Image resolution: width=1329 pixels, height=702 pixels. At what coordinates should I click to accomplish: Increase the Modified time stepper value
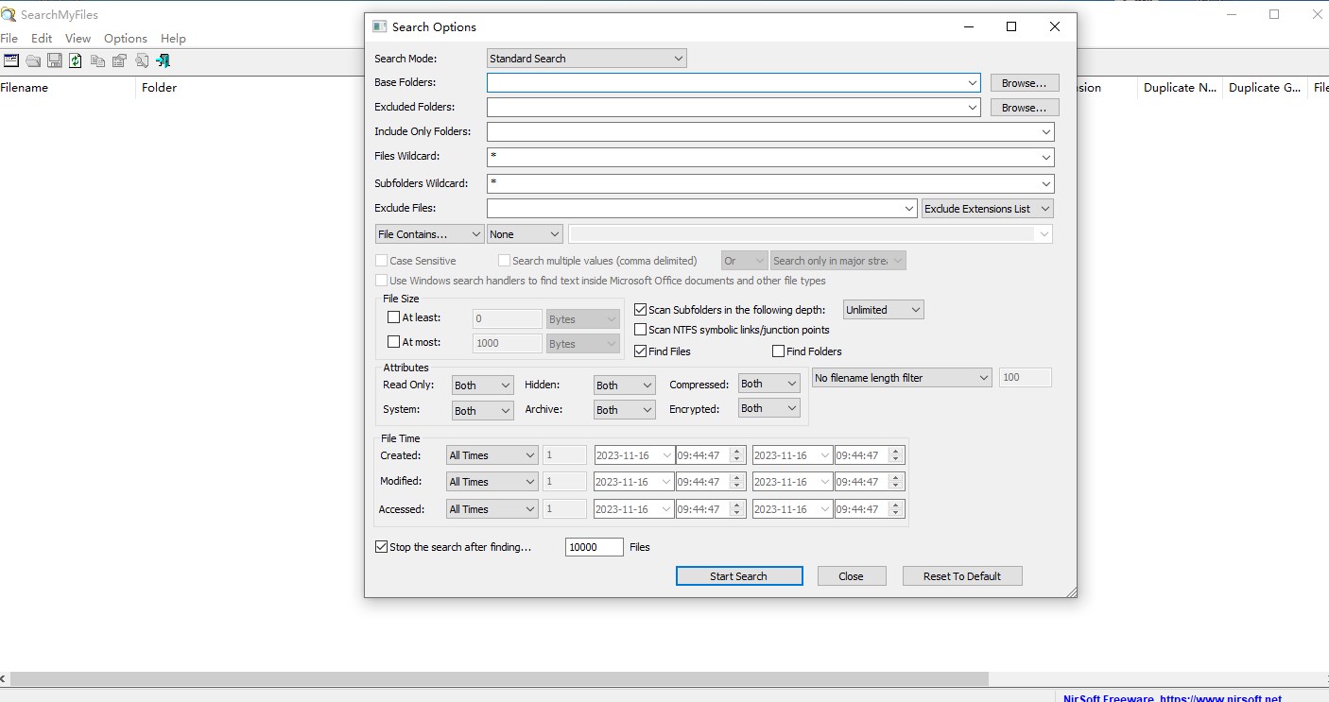coord(736,477)
